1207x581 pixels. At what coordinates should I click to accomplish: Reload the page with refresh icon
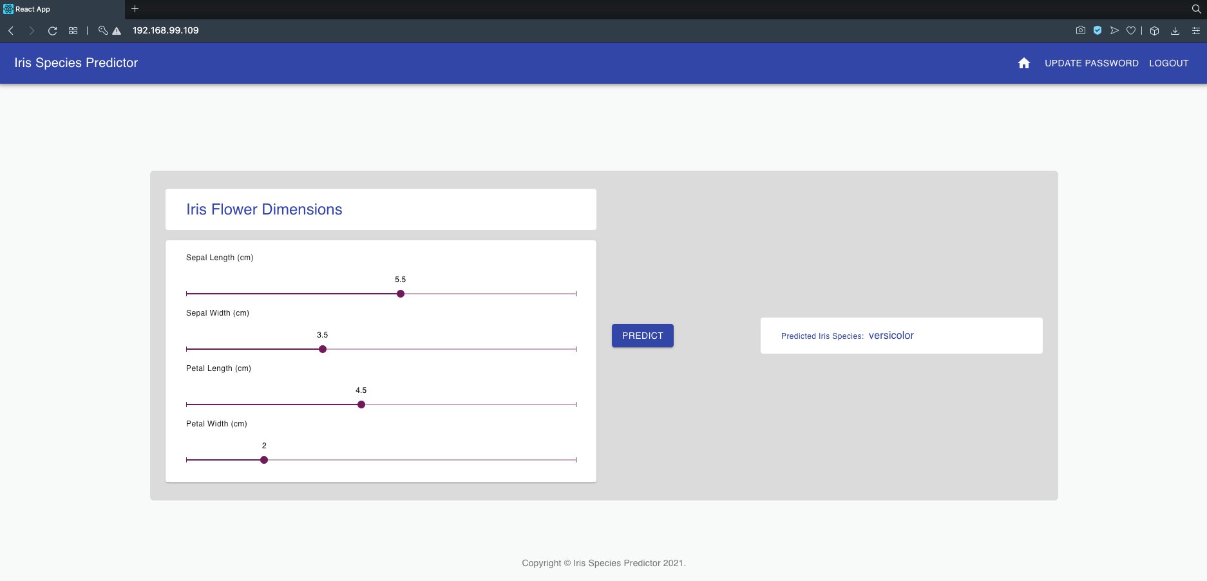coord(52,30)
